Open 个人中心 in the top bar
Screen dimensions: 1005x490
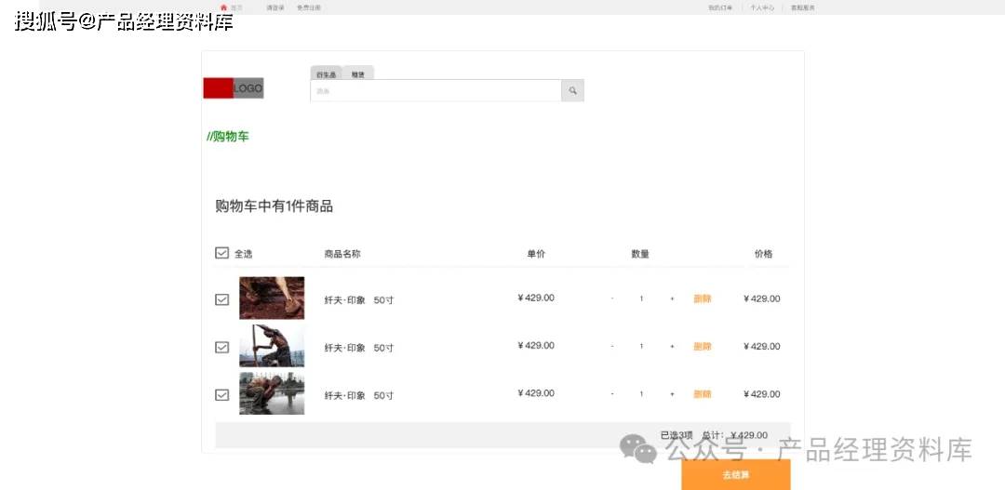762,7
